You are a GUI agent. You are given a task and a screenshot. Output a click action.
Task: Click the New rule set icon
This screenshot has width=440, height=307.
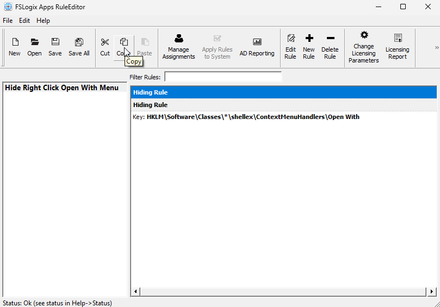(15, 47)
